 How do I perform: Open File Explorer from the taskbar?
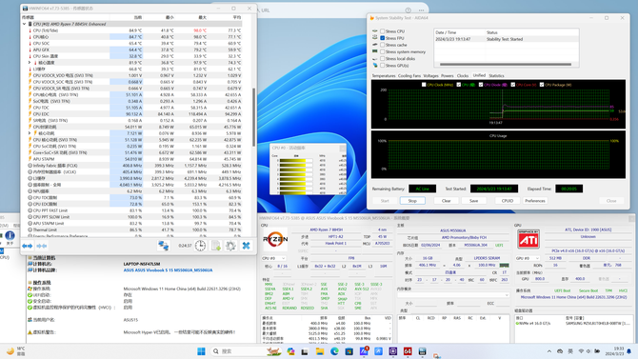tap(319, 351)
